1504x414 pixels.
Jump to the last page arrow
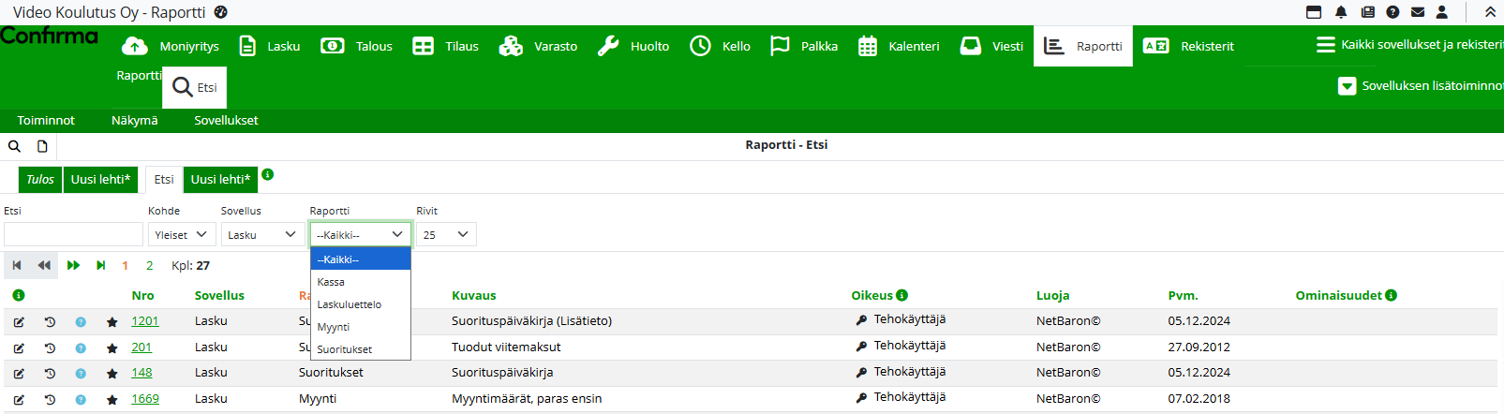[x=100, y=266]
